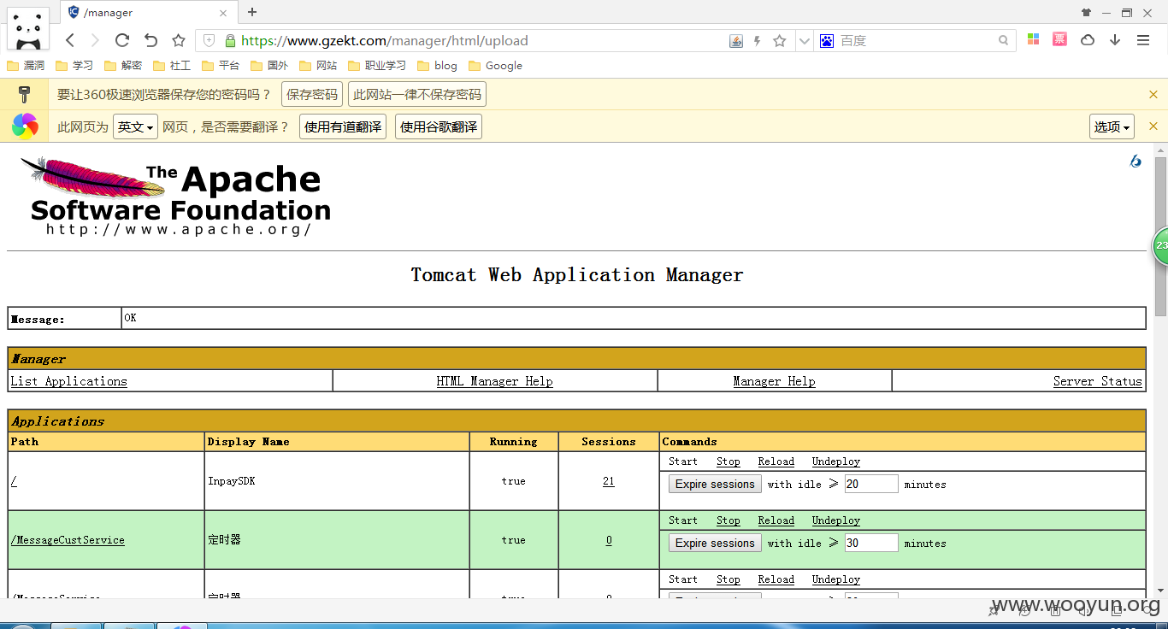Reload the /MessageCustService application
The height and width of the screenshot is (629, 1168).
[x=776, y=520]
